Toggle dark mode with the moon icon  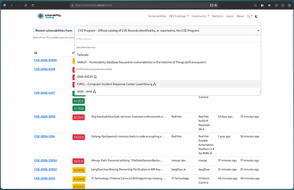coord(257,16)
